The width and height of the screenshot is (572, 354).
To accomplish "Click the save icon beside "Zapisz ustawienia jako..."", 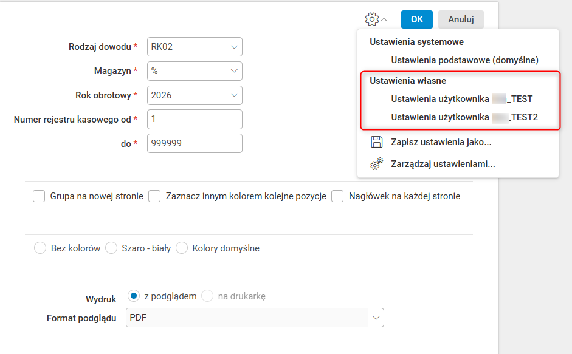I will tap(377, 140).
